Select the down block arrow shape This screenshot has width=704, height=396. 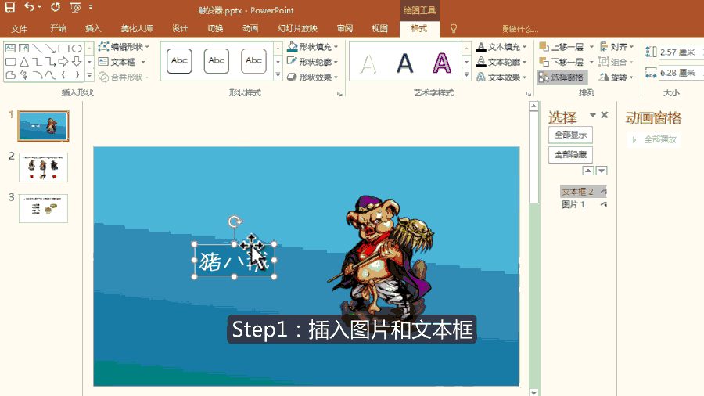pyautogui.click(x=77, y=62)
